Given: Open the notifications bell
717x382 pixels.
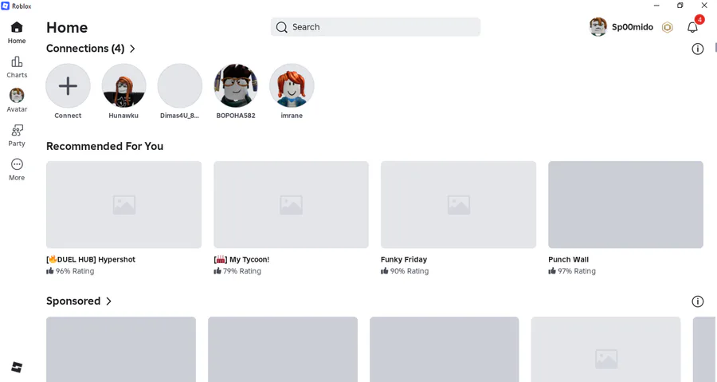Looking at the screenshot, I should click(693, 27).
